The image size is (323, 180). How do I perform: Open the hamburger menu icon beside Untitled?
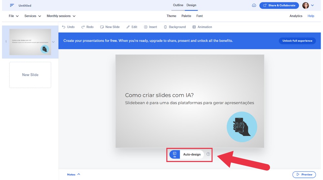[x=12, y=6]
